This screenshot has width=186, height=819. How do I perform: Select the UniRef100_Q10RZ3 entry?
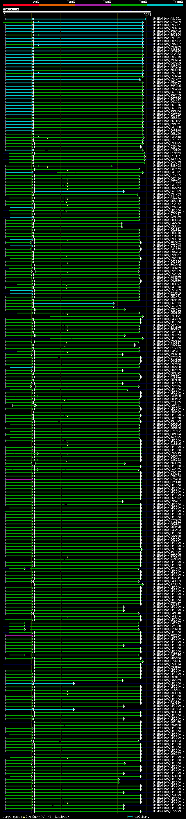point(167,54)
